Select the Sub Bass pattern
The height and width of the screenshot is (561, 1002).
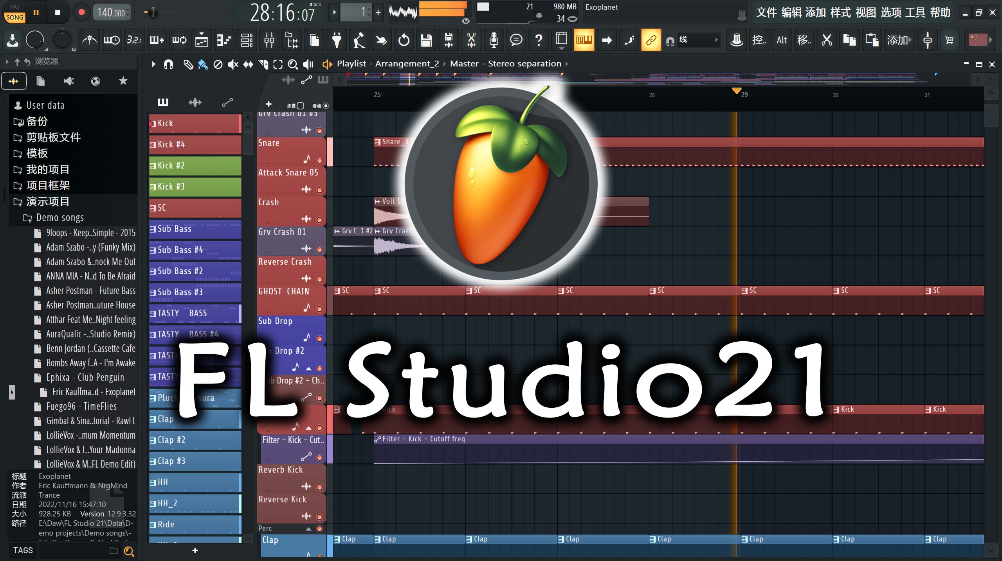[x=195, y=229]
